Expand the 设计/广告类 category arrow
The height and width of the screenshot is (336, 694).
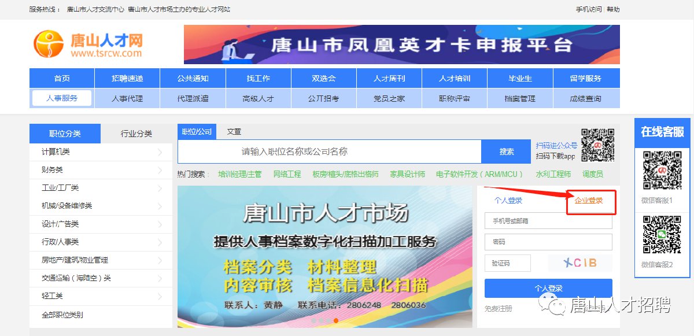pos(160,224)
